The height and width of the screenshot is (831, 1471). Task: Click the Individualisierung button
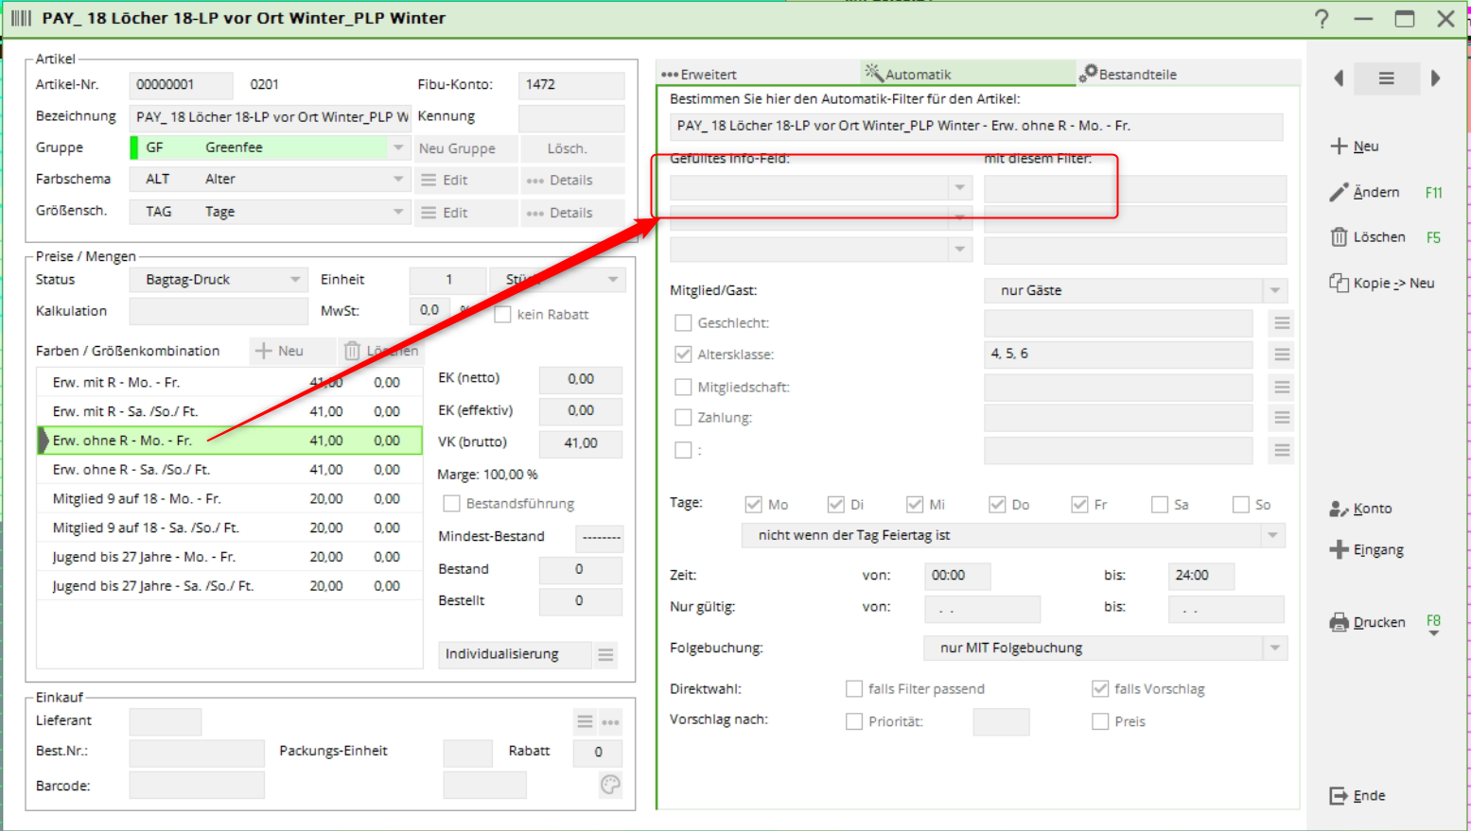coord(514,654)
